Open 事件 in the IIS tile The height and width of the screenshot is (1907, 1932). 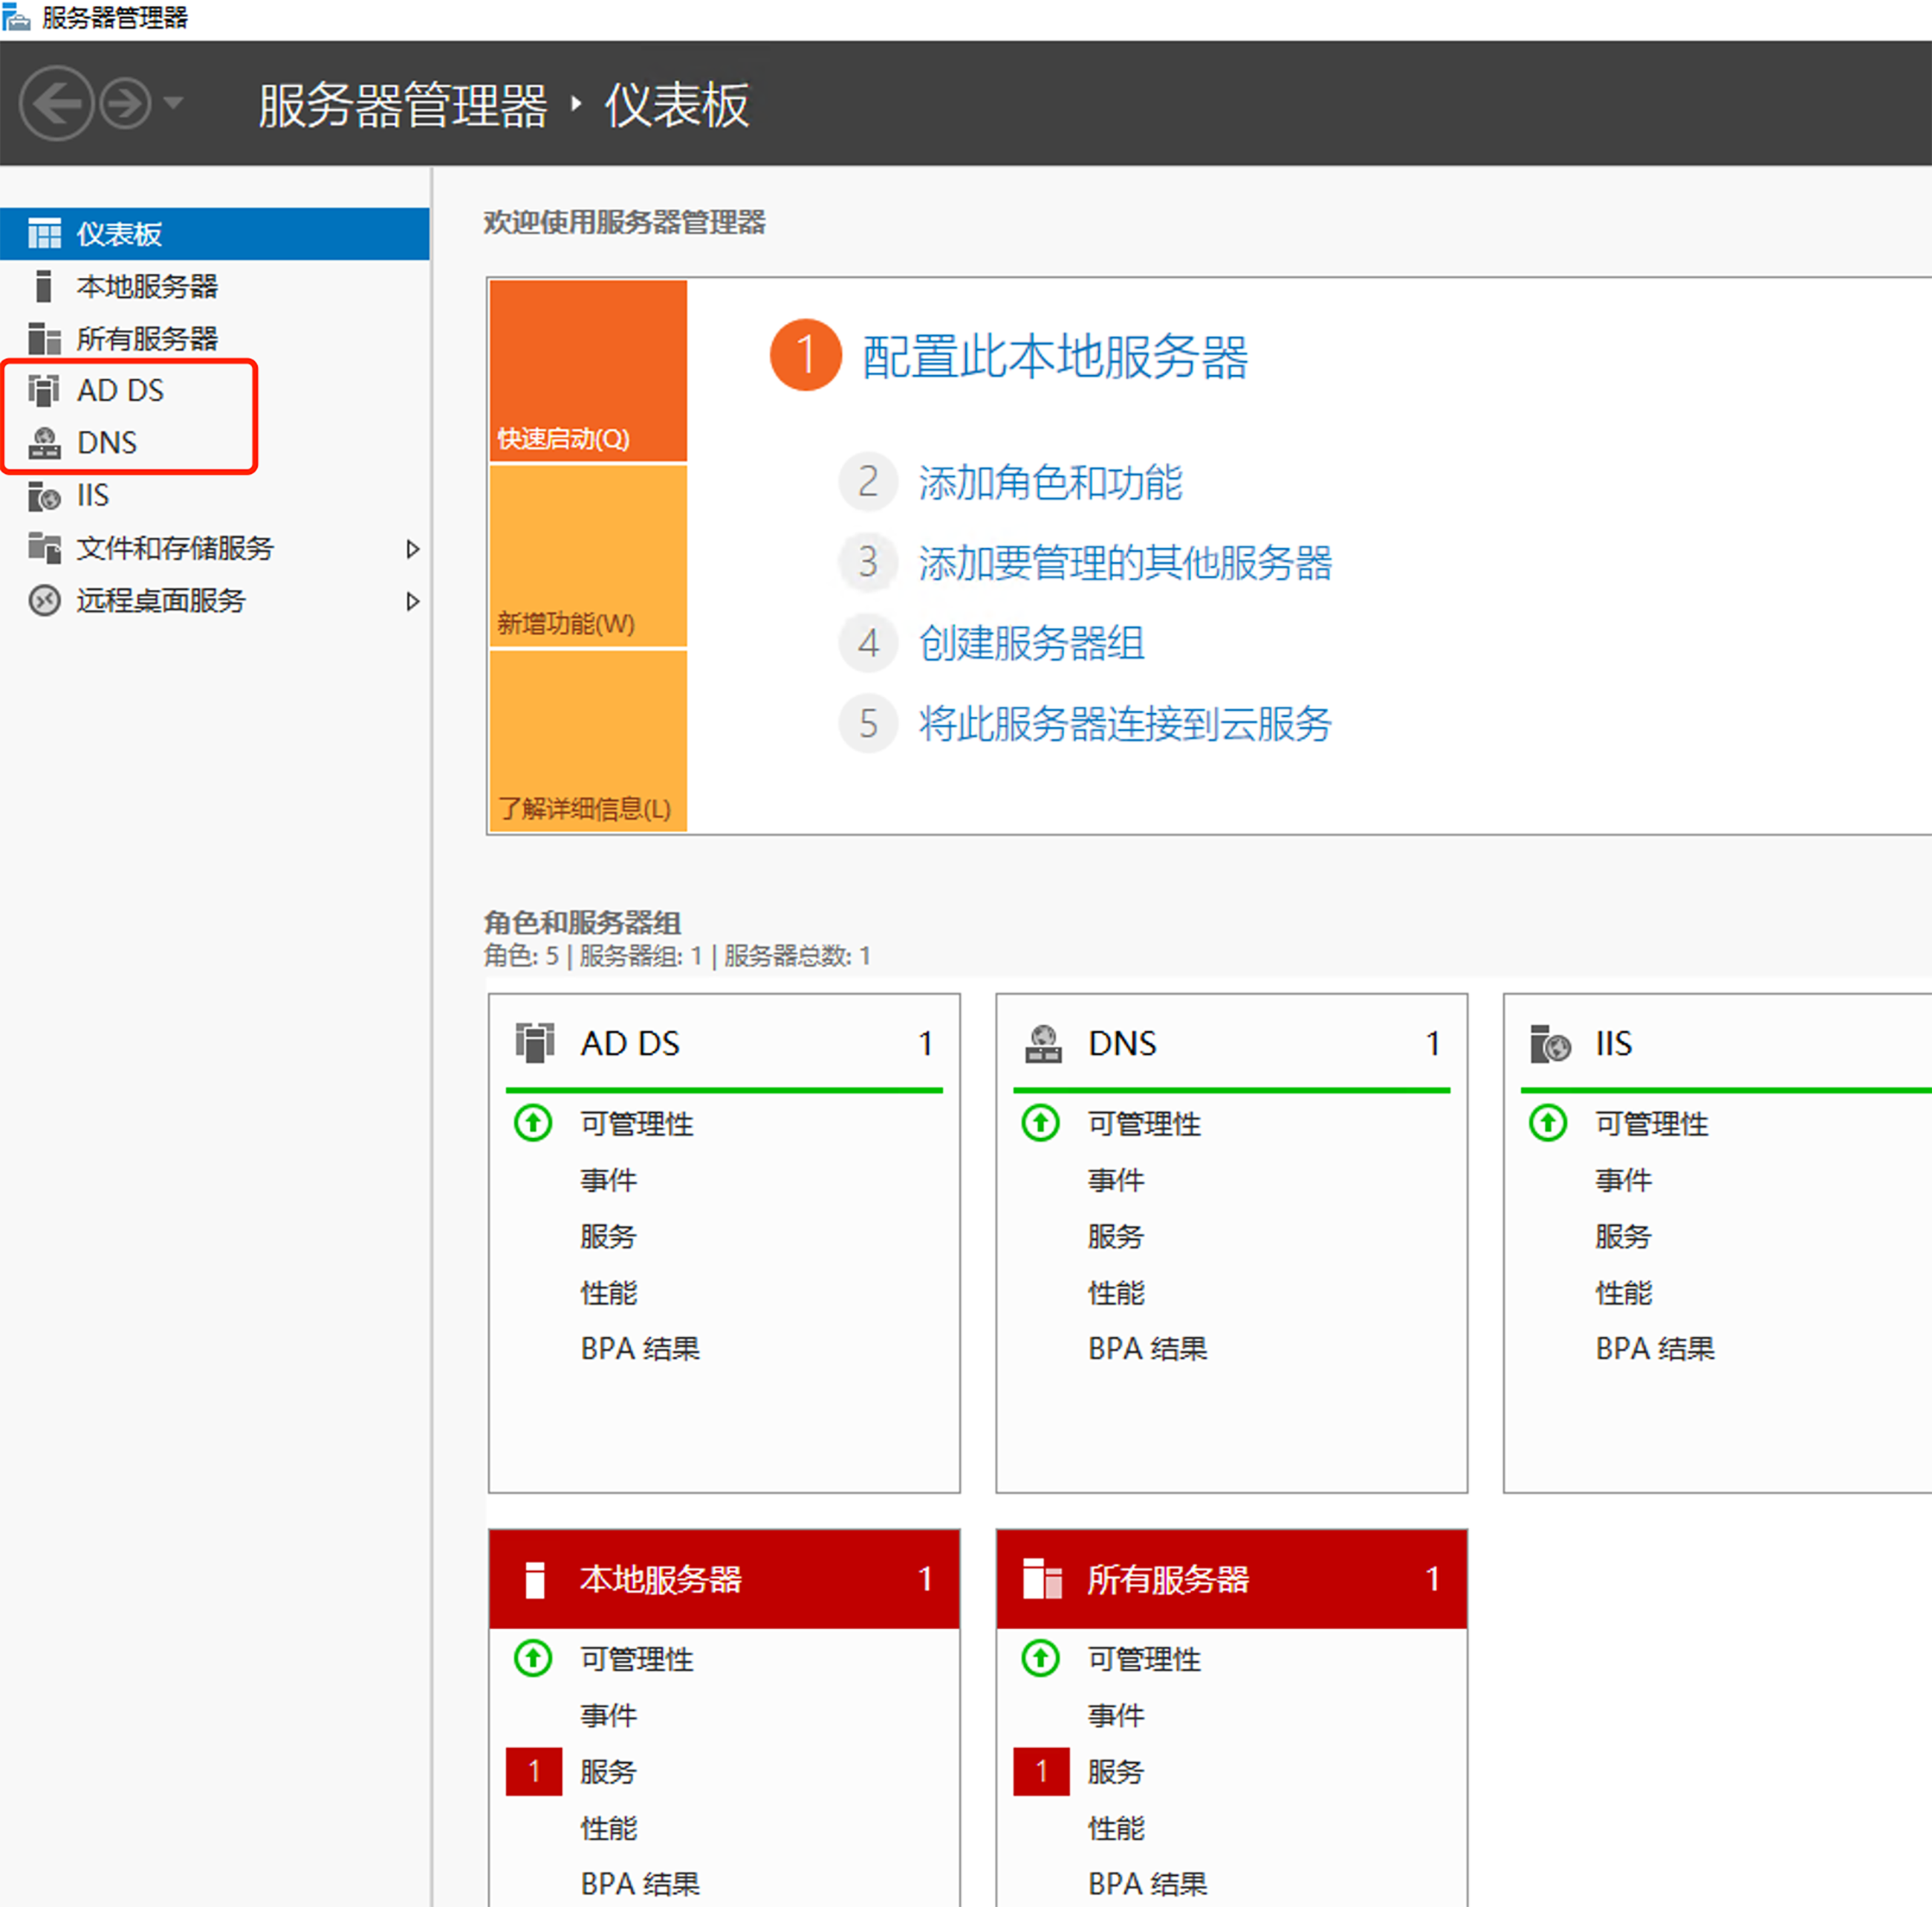pos(1623,1180)
